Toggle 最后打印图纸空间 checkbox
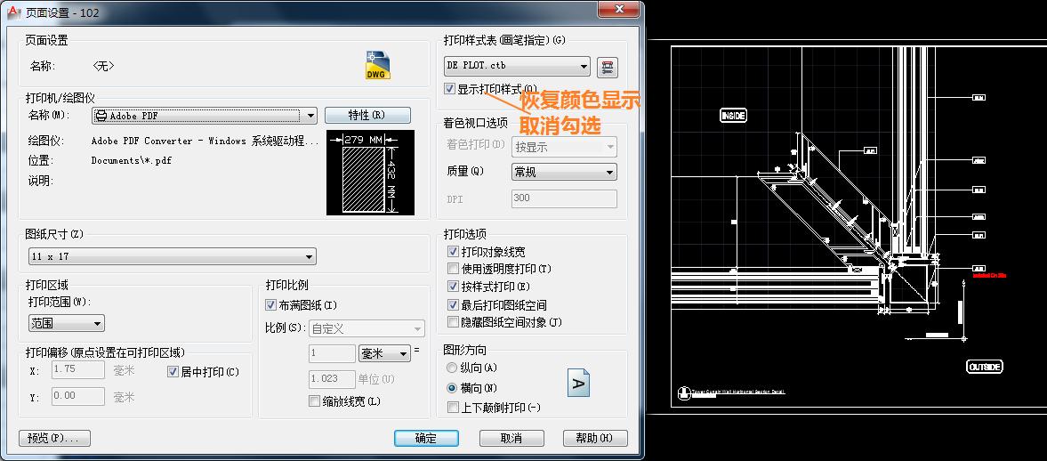This screenshot has height=461, width=1047. pos(454,304)
